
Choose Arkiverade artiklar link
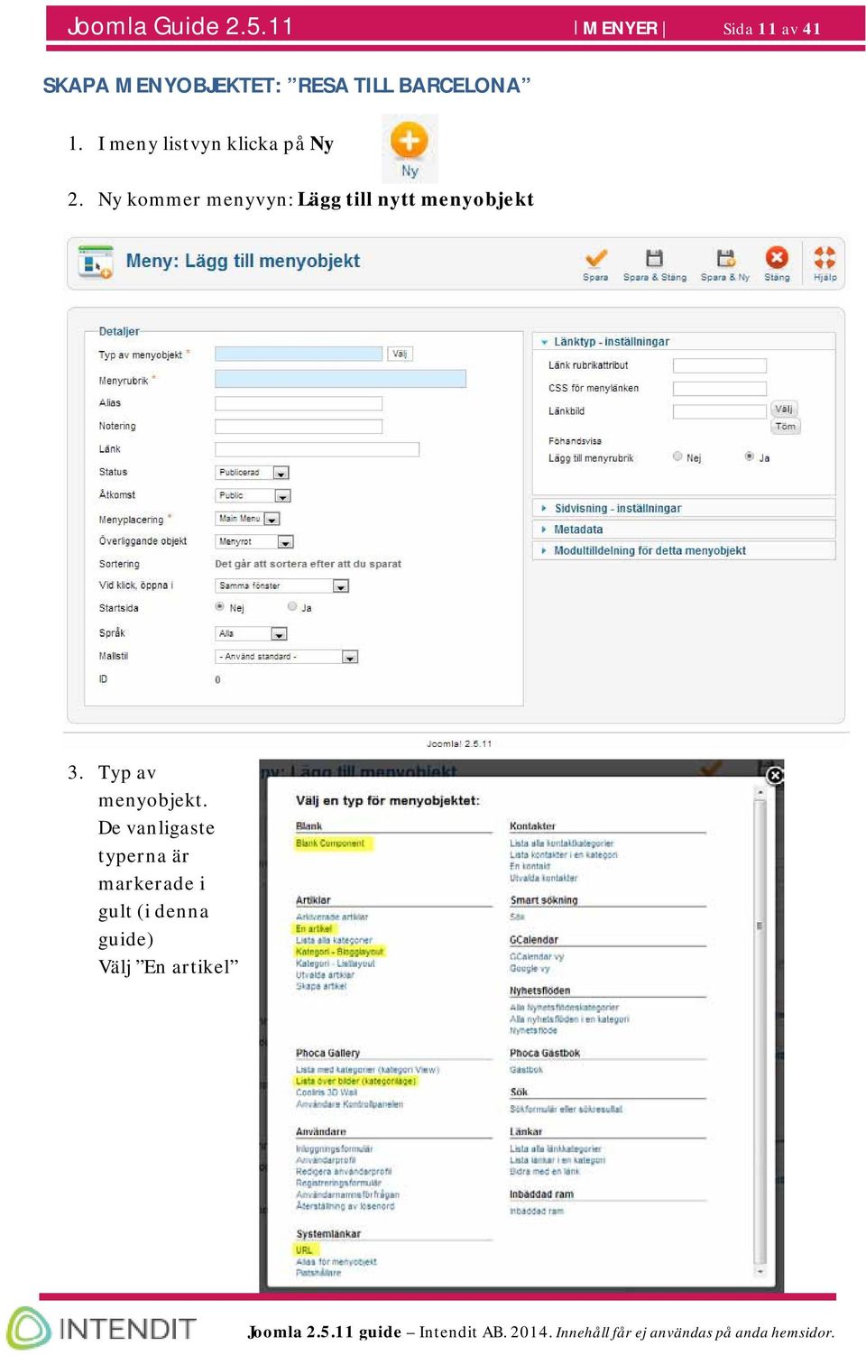tap(332, 917)
